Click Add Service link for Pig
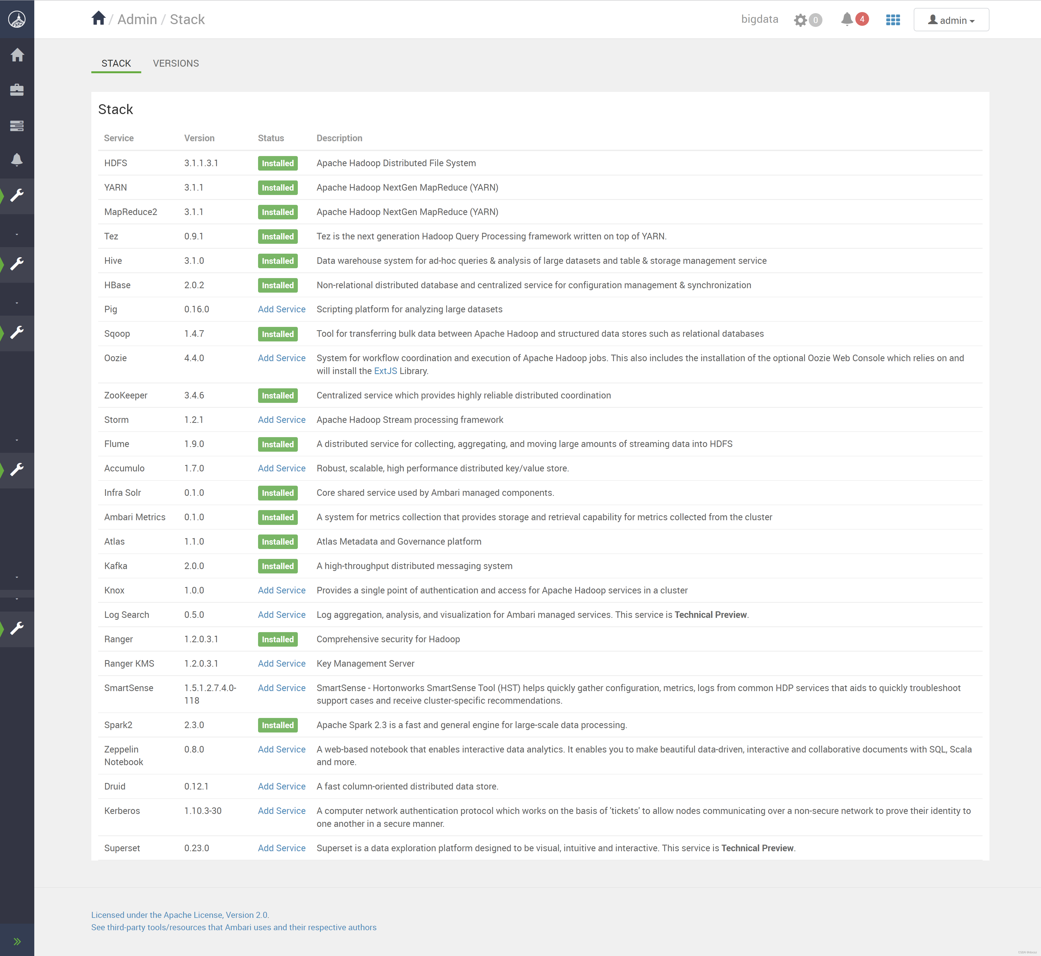This screenshot has width=1041, height=956. point(281,309)
